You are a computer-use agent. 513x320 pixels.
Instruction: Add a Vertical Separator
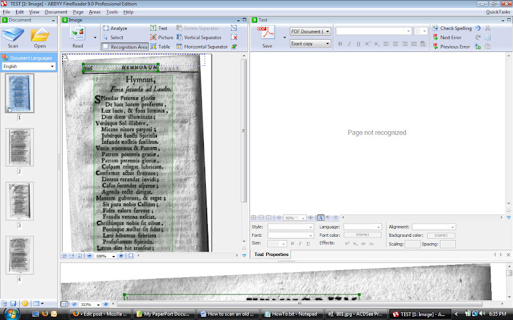(x=199, y=37)
